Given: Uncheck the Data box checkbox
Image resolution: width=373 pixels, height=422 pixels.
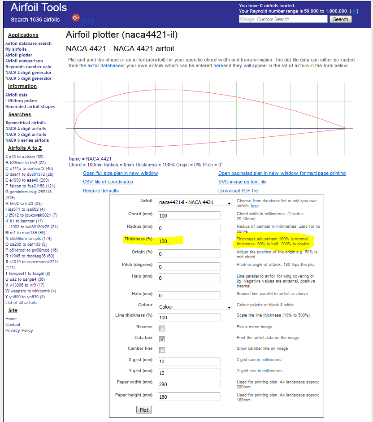Looking at the screenshot, I should (162, 339).
